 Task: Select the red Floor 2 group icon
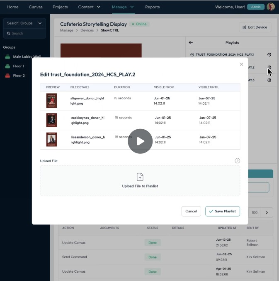pos(7,76)
